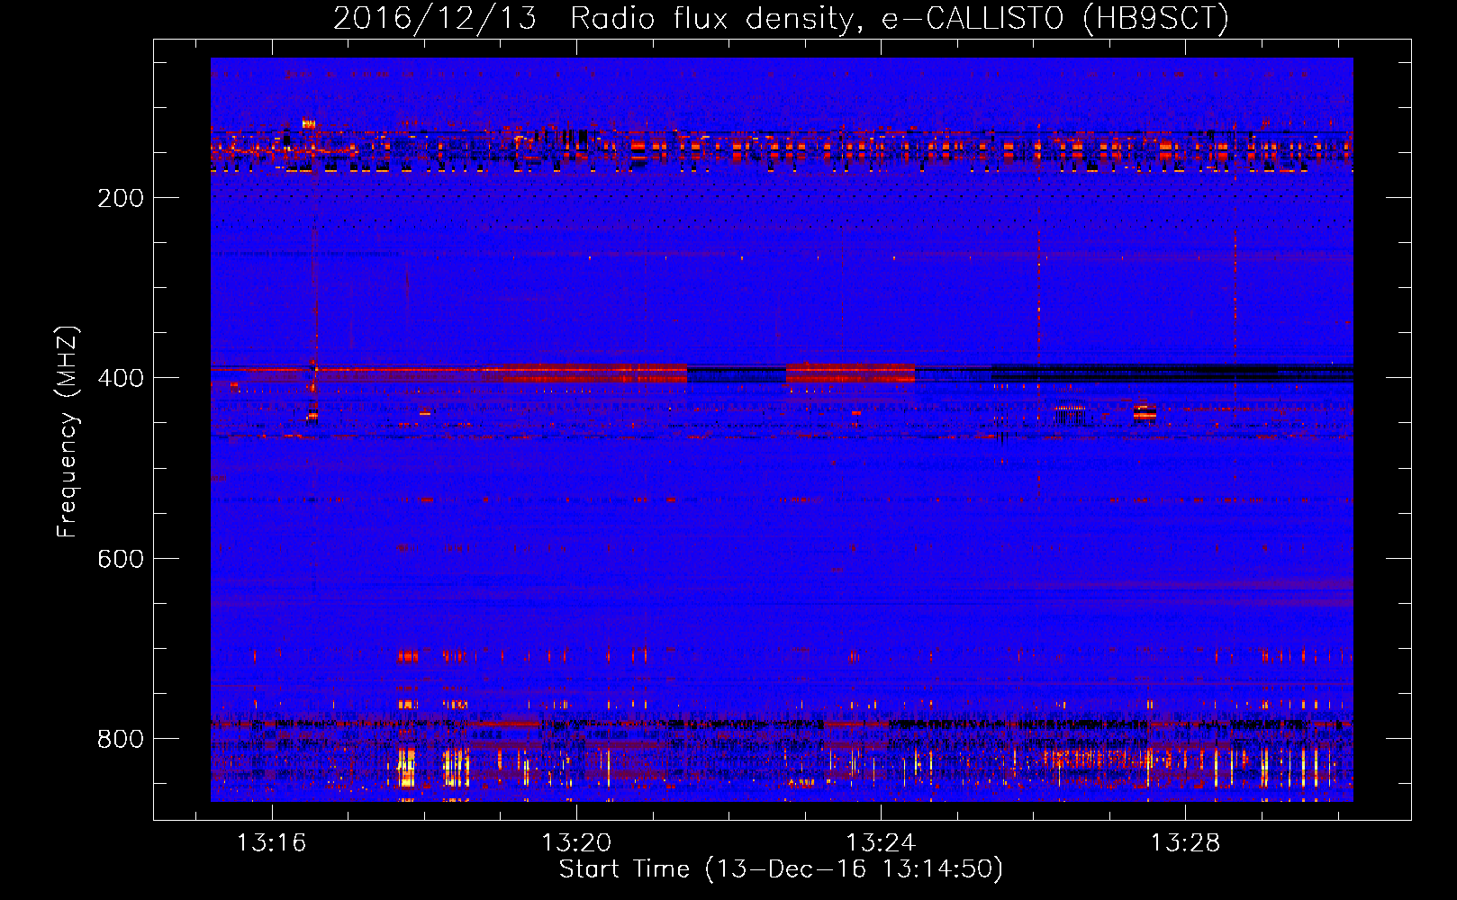
Task: Click the "Start Time (13-Dec-16 13:14:50)" label
Action: [x=781, y=869]
